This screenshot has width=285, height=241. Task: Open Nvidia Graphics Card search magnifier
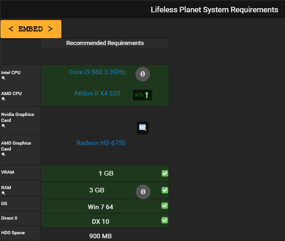coord(3,126)
